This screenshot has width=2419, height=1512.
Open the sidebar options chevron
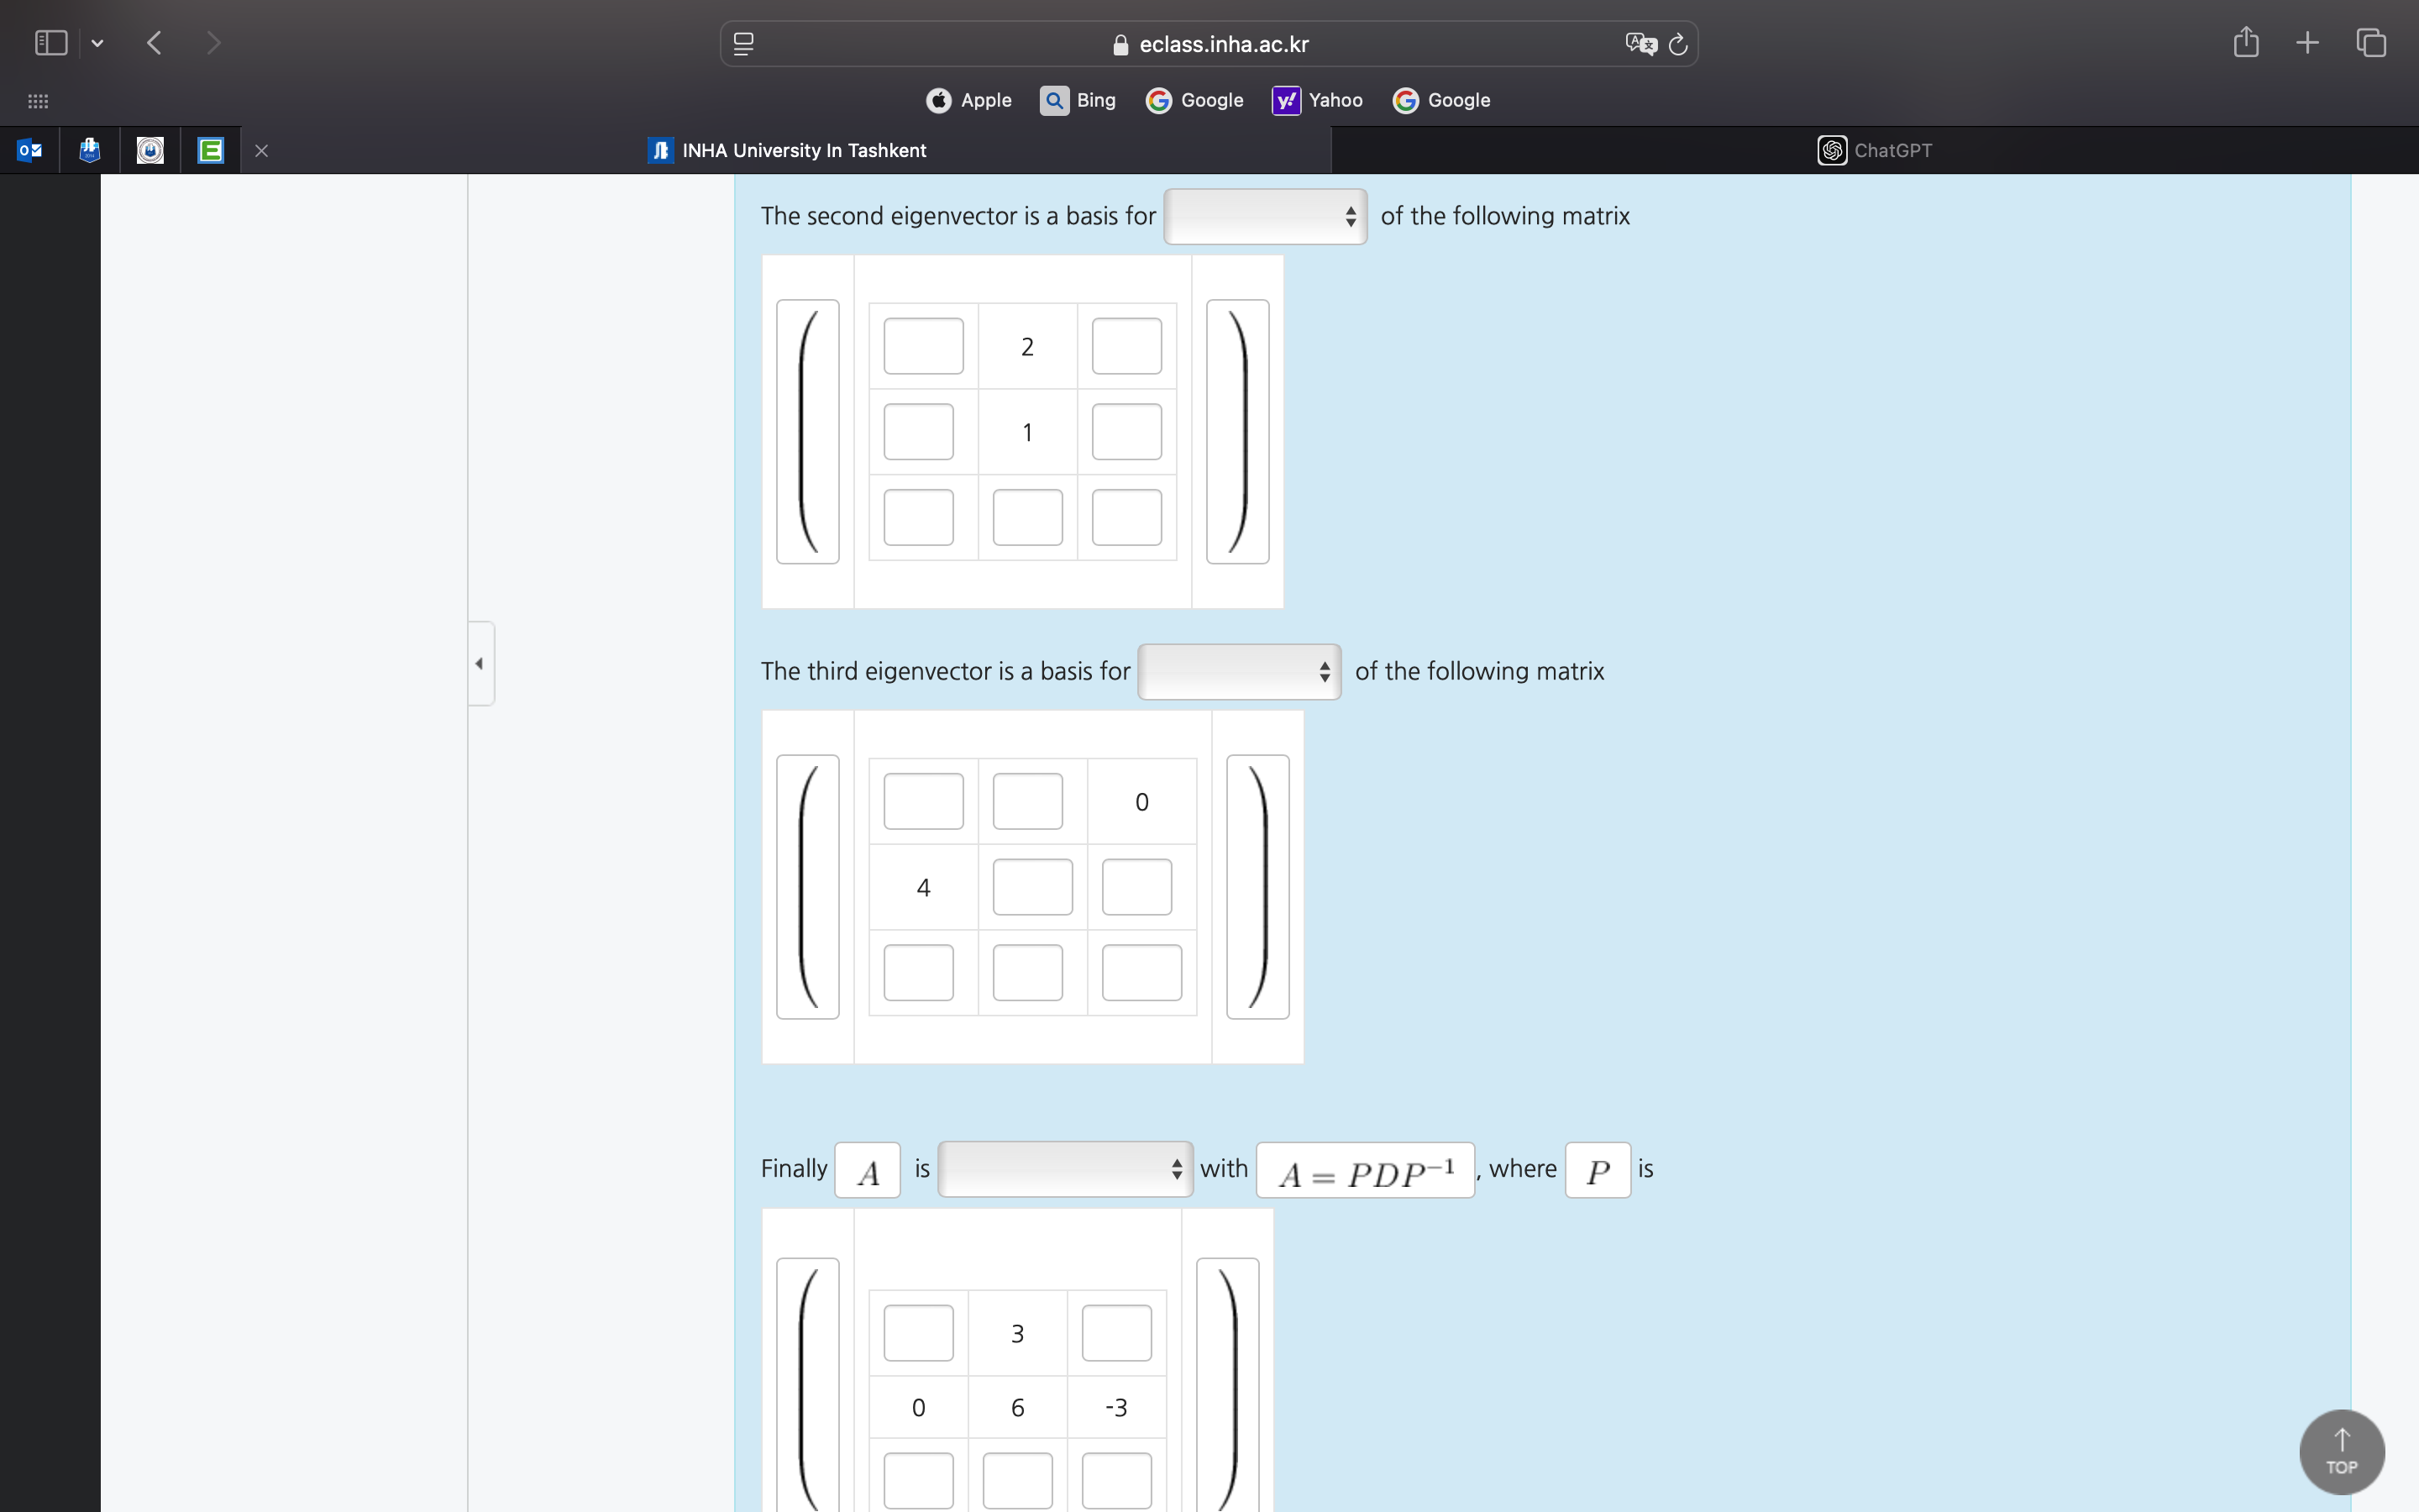click(97, 43)
